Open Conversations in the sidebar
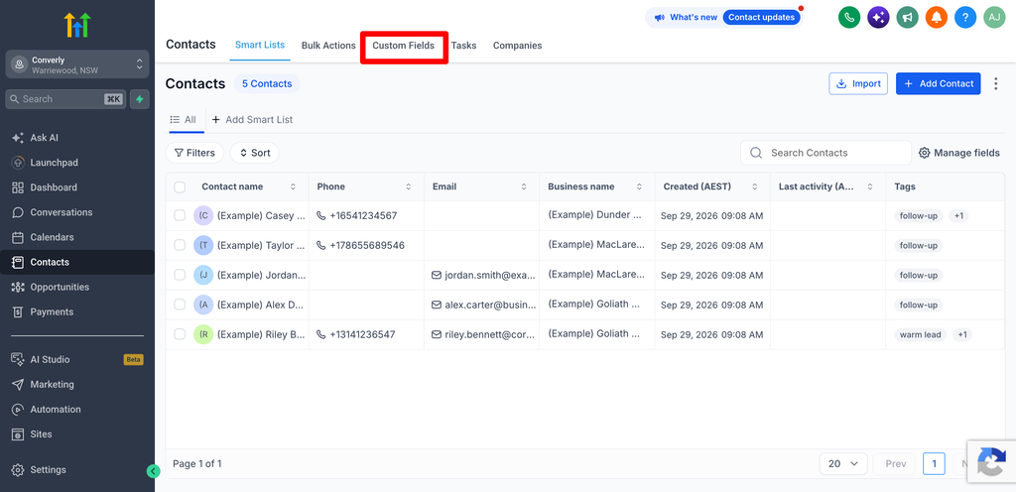The image size is (1016, 492). (x=52, y=212)
